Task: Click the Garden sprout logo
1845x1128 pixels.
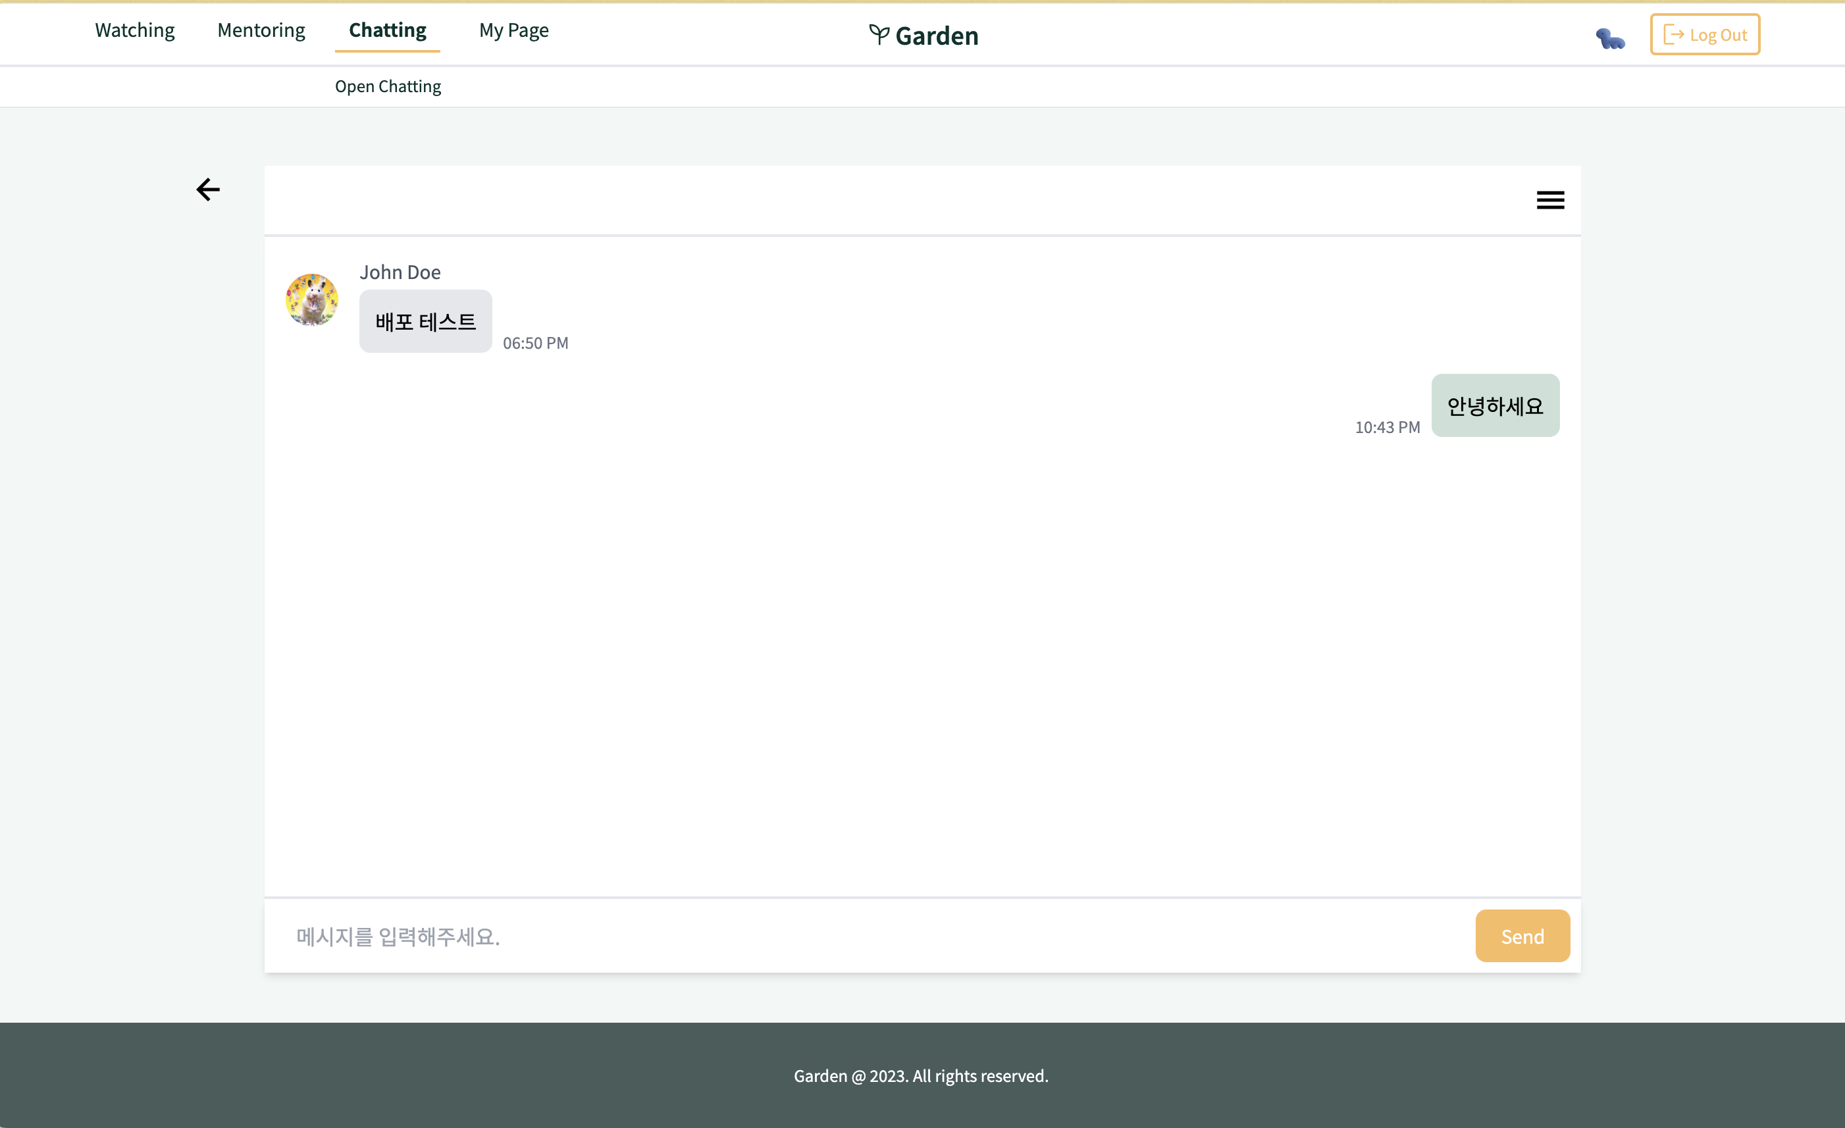Action: (923, 34)
